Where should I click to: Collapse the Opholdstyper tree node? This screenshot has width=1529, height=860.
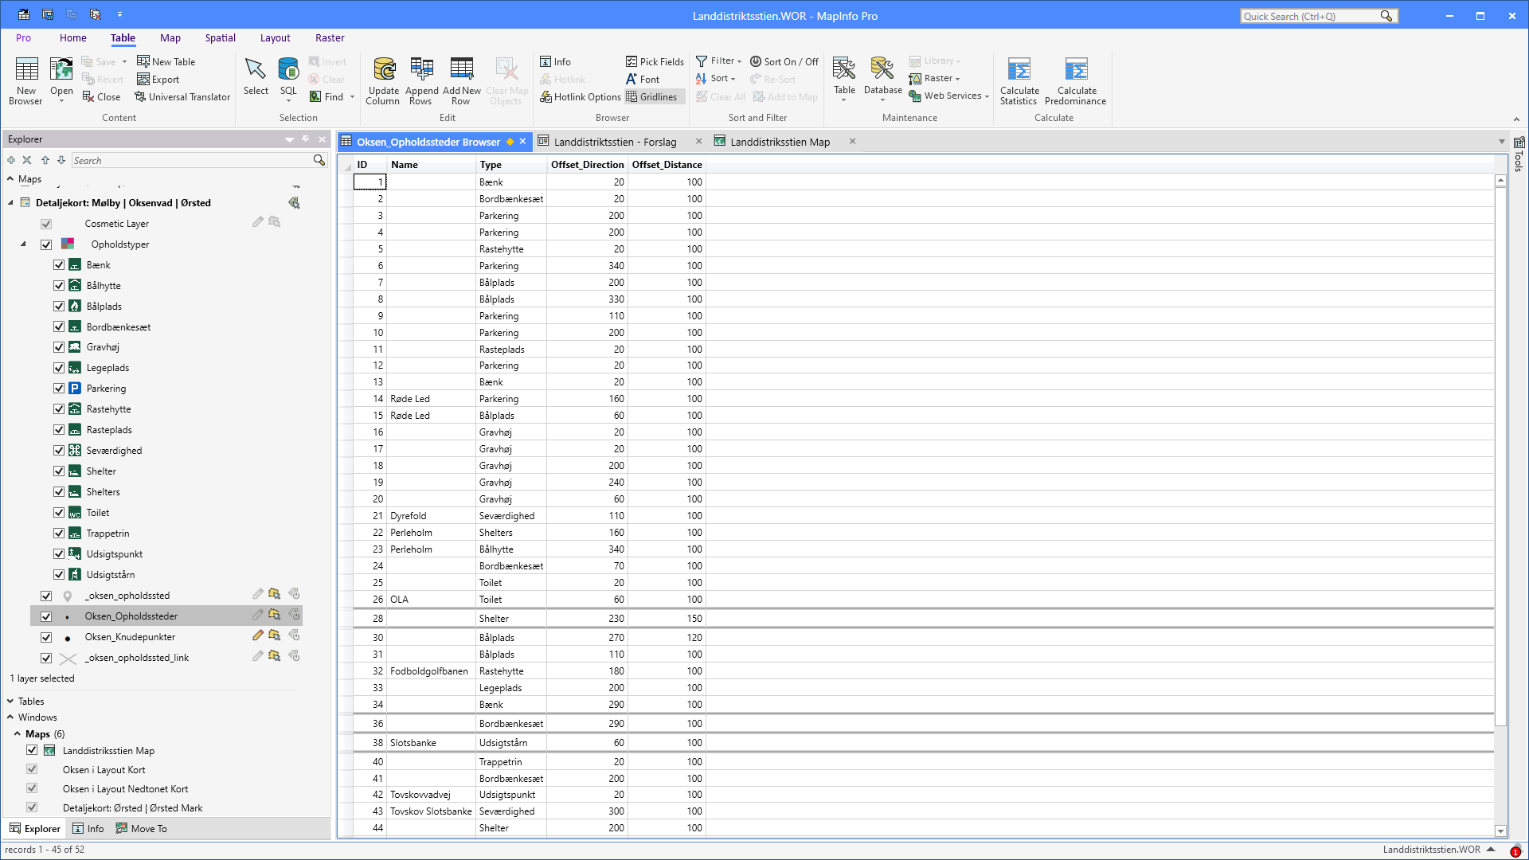click(x=23, y=244)
